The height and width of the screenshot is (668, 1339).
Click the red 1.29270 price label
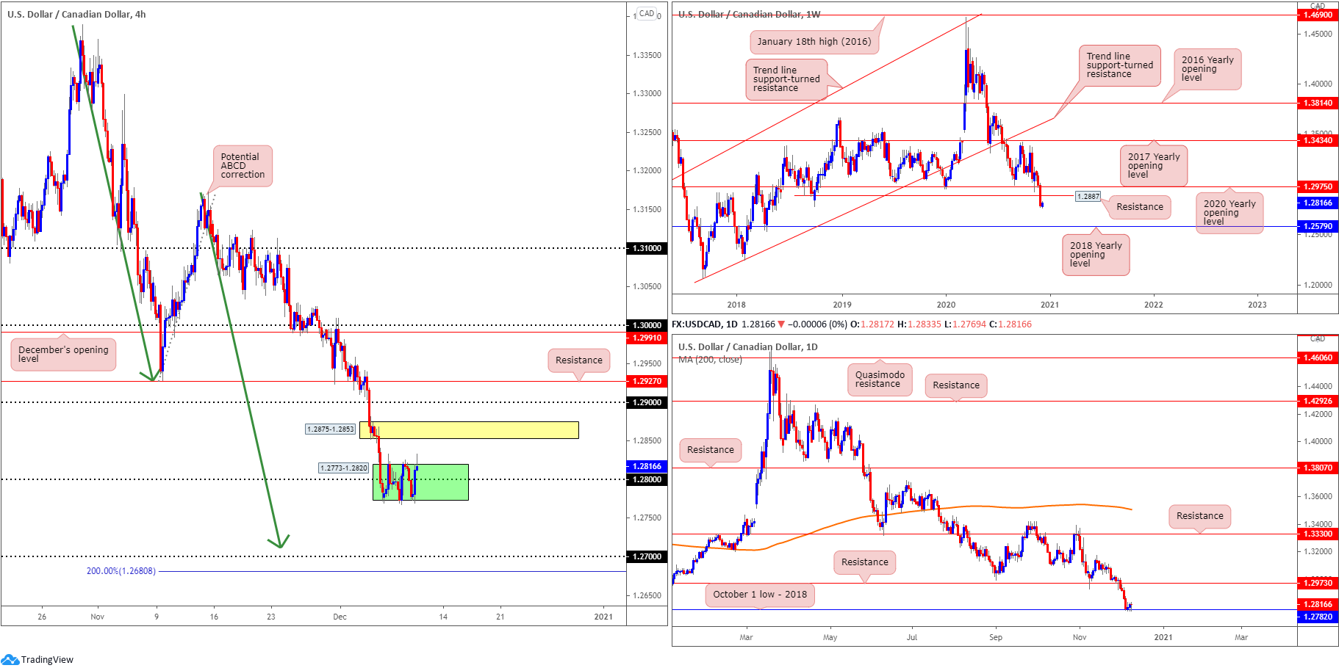point(647,381)
